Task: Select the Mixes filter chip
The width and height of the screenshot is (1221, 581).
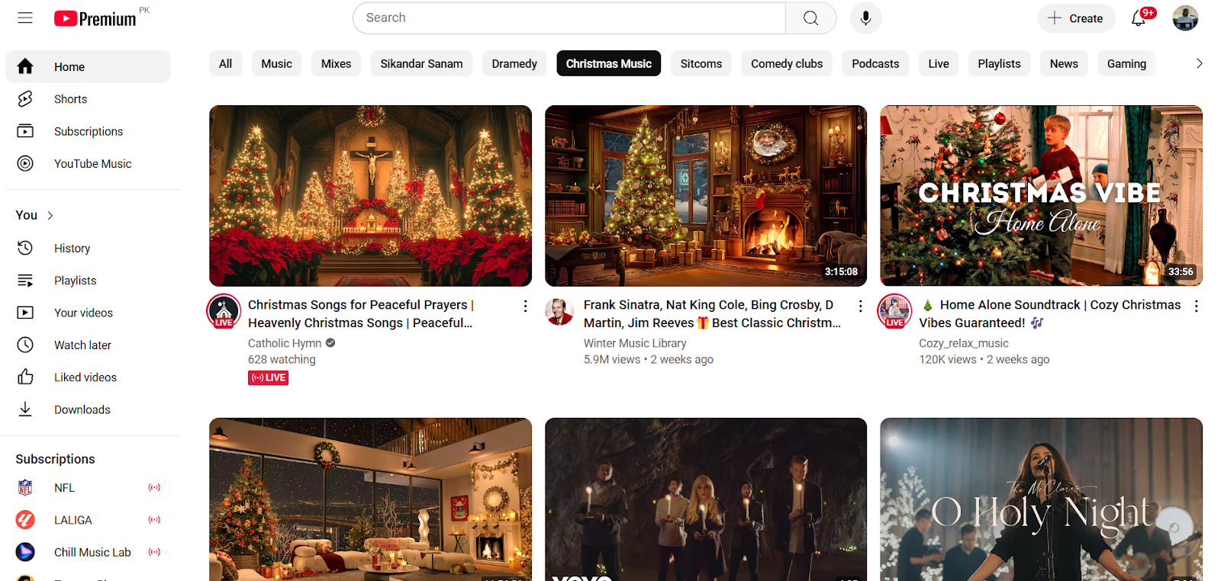Action: [x=336, y=63]
